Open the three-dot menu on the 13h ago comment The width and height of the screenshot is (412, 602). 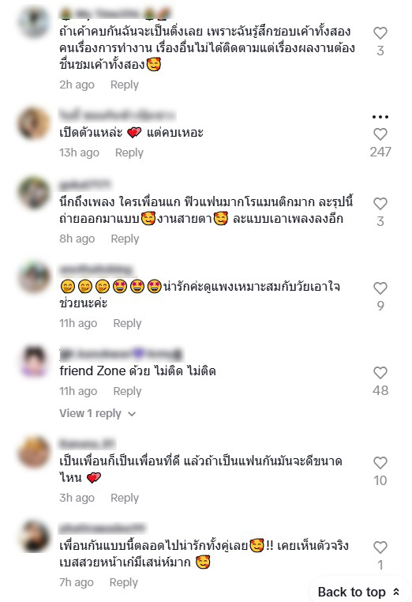coord(380,116)
